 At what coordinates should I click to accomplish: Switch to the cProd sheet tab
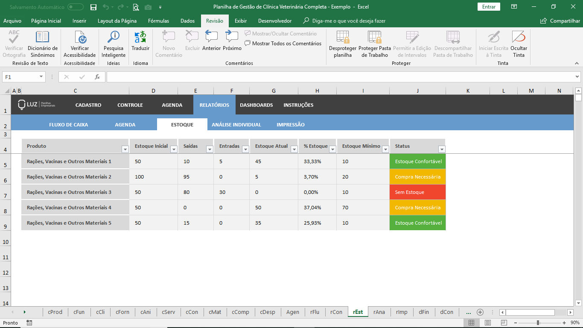55,312
